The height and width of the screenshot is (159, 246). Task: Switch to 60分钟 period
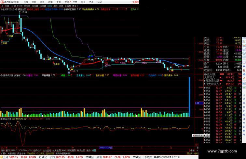pos(43,6)
